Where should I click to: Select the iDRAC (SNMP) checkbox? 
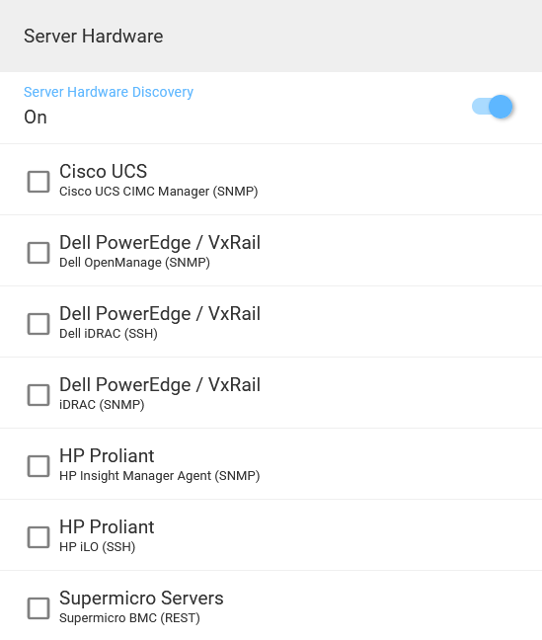pos(39,395)
